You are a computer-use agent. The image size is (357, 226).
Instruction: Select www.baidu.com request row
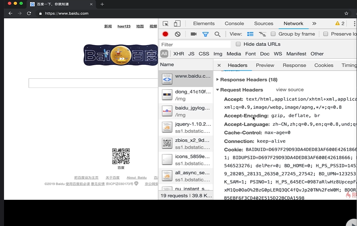[x=186, y=79]
